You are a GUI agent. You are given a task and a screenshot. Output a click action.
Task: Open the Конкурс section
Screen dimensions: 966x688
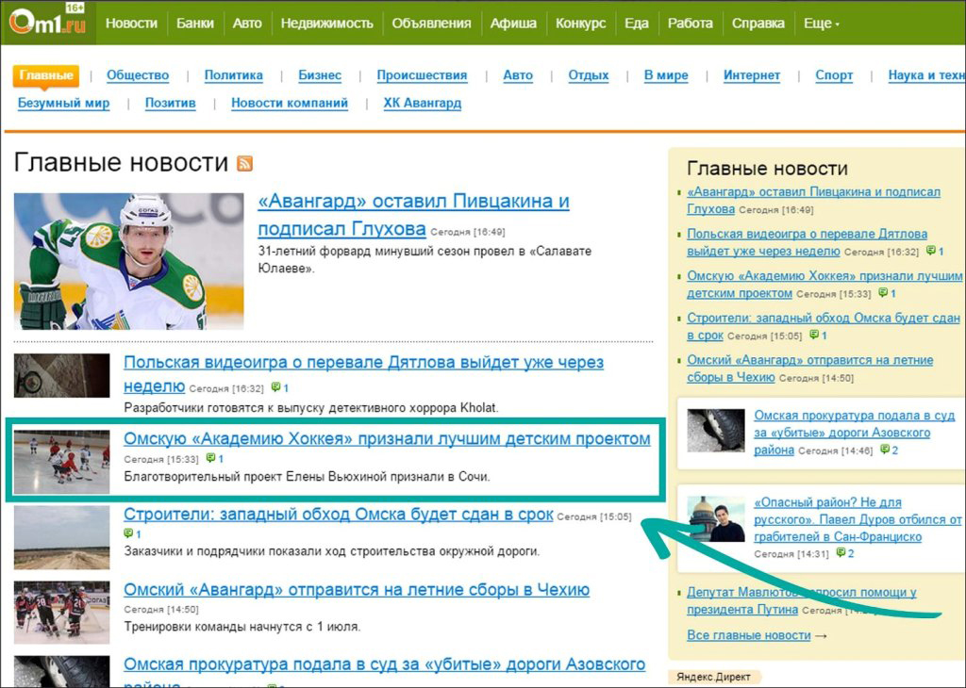pos(580,24)
